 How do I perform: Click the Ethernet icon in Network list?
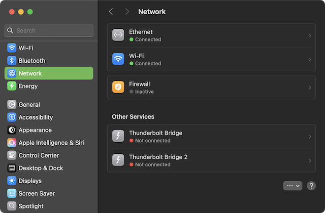pyautogui.click(x=118, y=35)
